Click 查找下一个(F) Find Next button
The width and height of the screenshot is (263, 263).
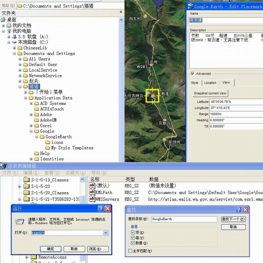point(233,219)
